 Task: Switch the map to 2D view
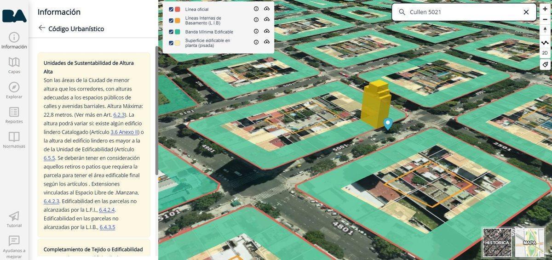click(x=545, y=53)
